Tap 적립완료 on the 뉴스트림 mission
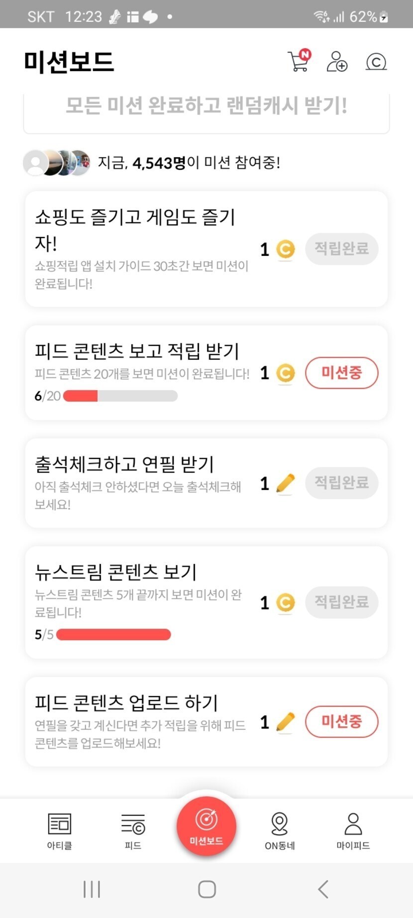The image size is (413, 918). coord(341,602)
